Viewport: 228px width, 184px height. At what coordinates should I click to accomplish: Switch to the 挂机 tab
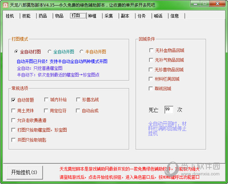point(10,16)
